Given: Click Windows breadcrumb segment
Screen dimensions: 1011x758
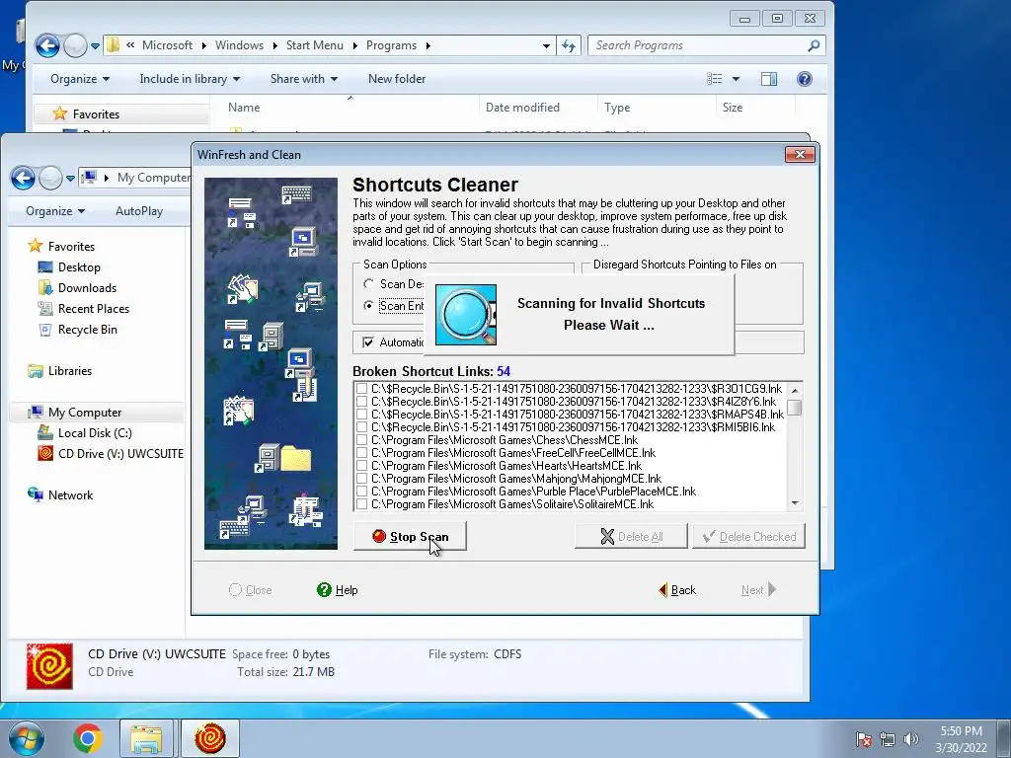Looking at the screenshot, I should (x=239, y=45).
